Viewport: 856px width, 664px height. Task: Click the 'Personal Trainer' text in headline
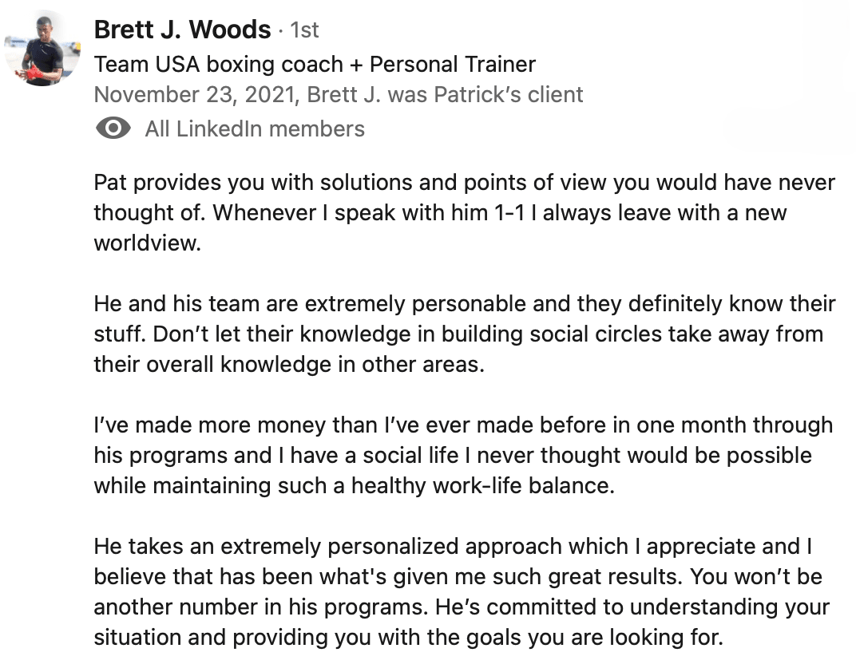pyautogui.click(x=453, y=65)
